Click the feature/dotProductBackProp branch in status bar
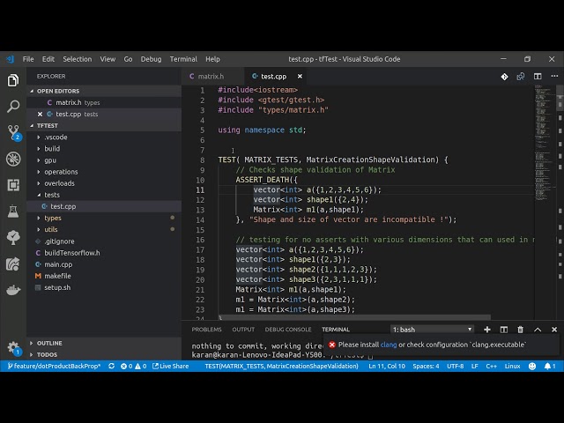 click(x=54, y=367)
